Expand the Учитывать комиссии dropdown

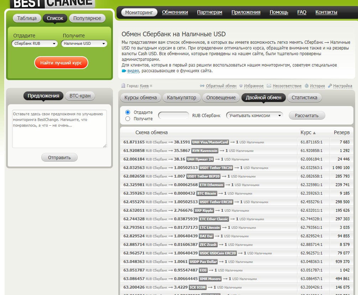(255, 115)
